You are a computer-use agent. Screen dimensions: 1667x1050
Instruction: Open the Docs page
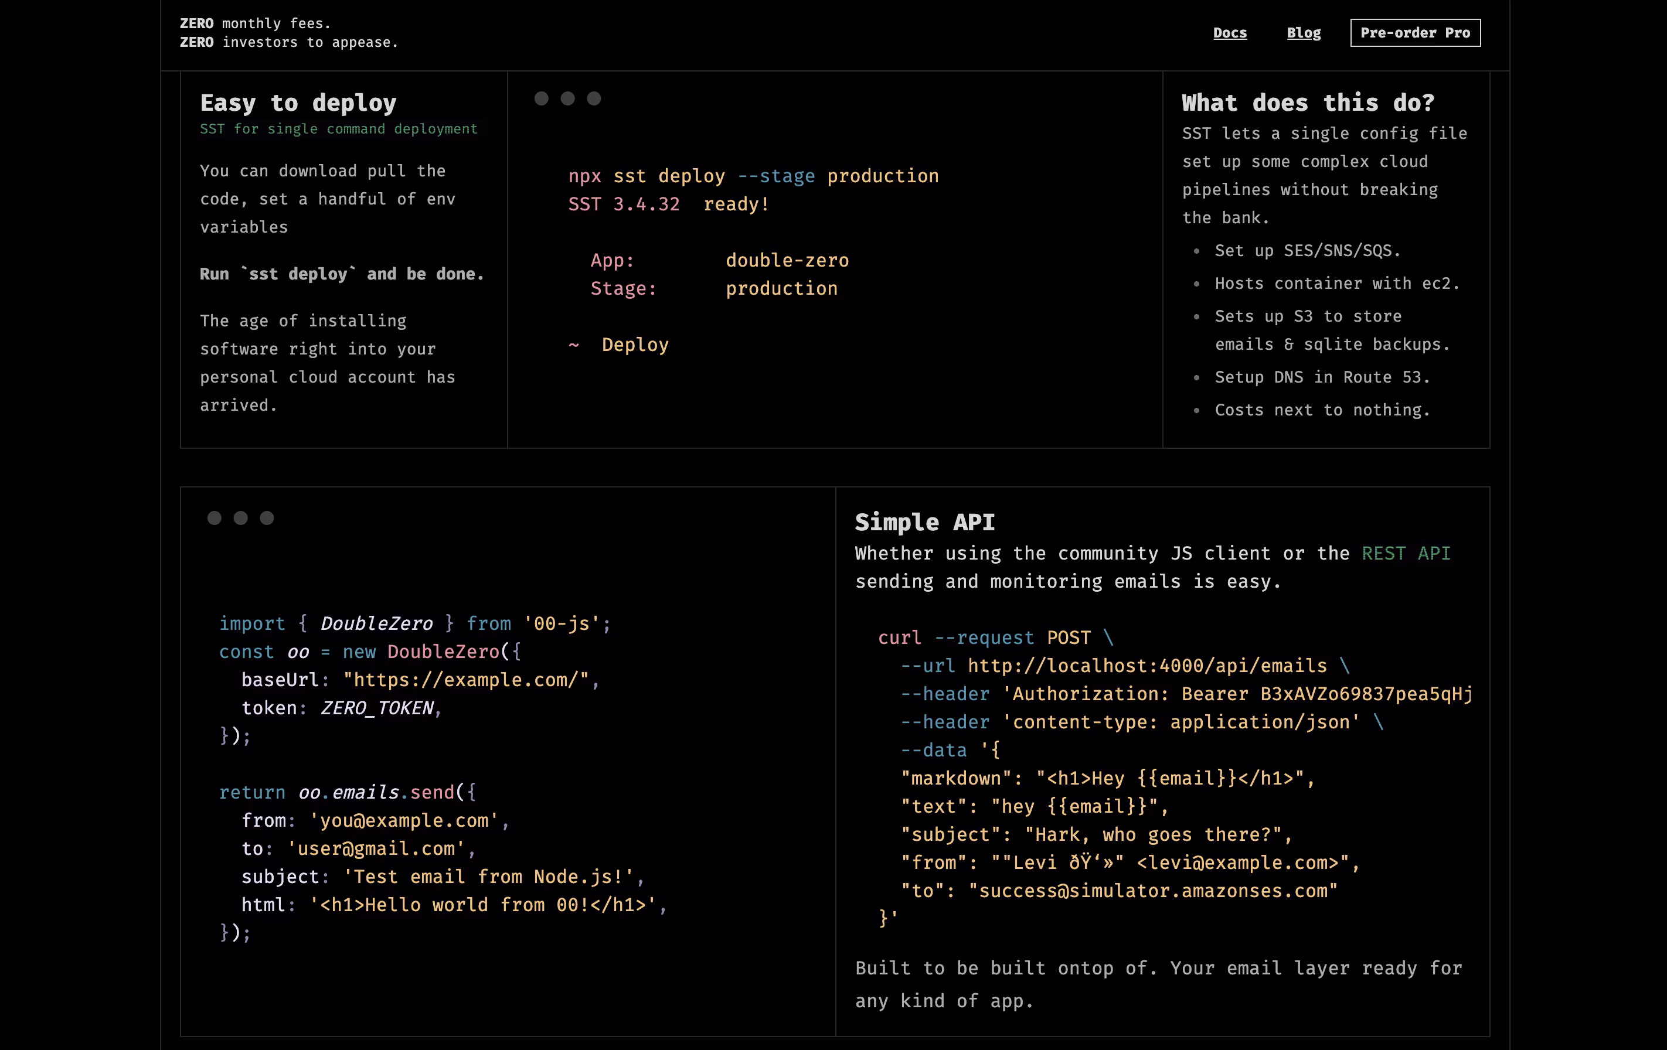point(1230,33)
